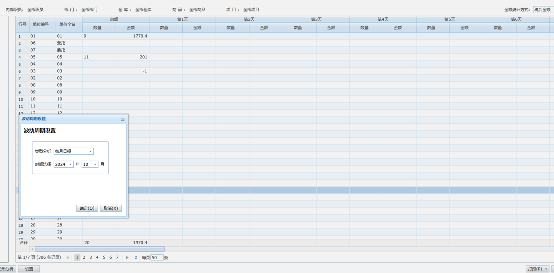Screen dimensions: 554x273
Task: Click the 每页 records-per-page input field
Action: click(157, 258)
